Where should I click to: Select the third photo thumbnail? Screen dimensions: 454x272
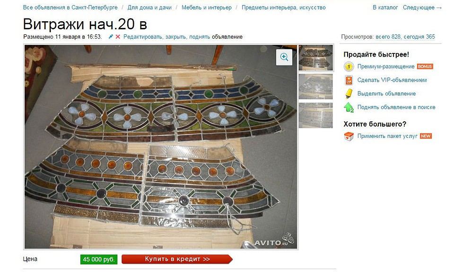[x=315, y=115]
